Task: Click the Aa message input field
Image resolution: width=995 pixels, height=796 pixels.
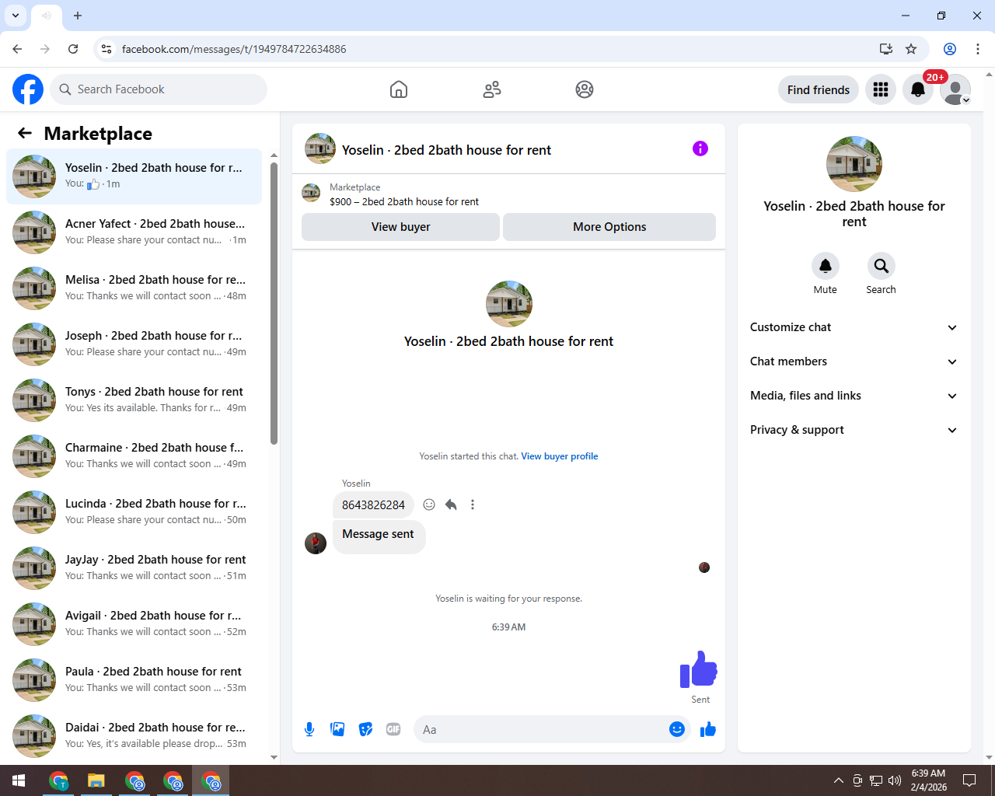Action: click(x=540, y=729)
